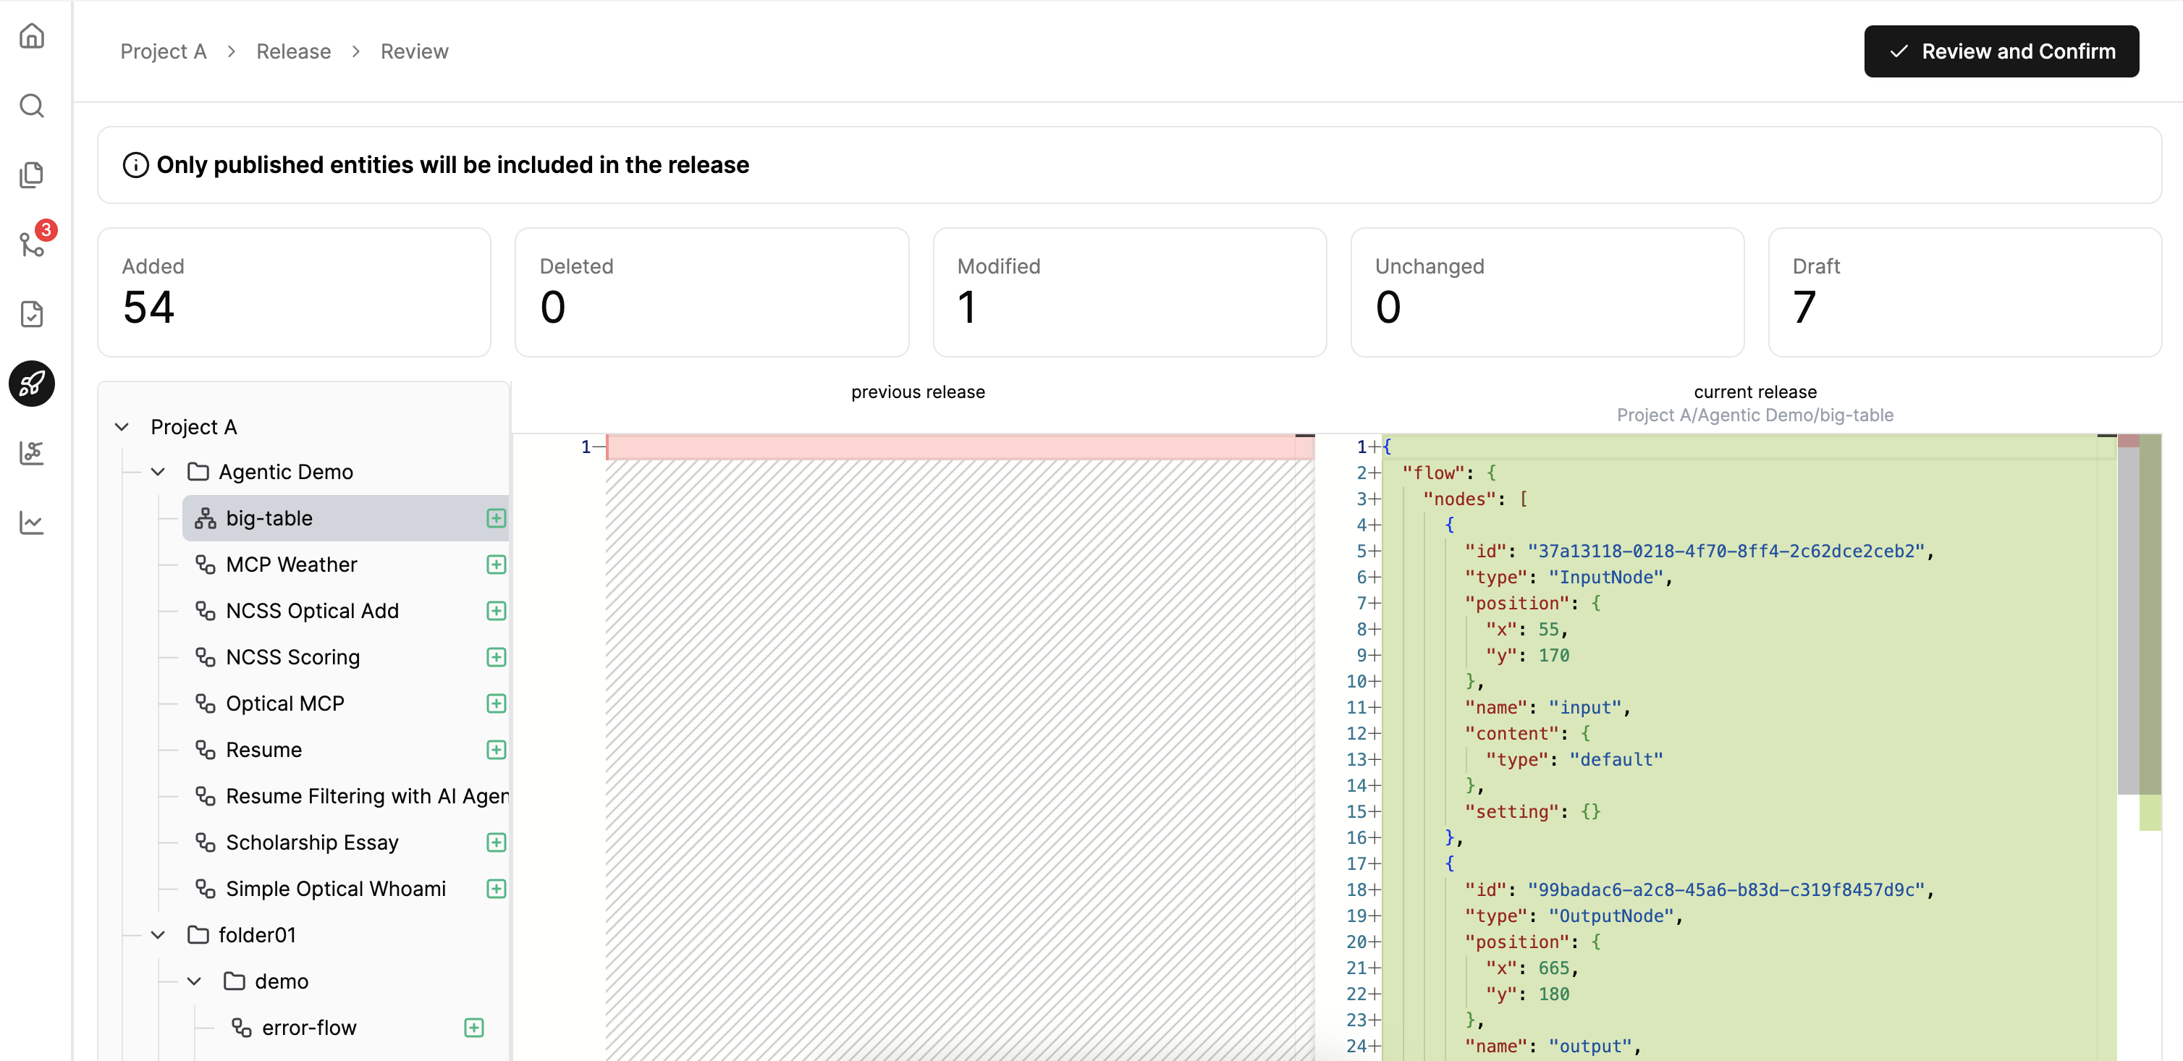This screenshot has height=1061, width=2183.
Task: Open the Search icon in sidebar
Action: (32, 105)
